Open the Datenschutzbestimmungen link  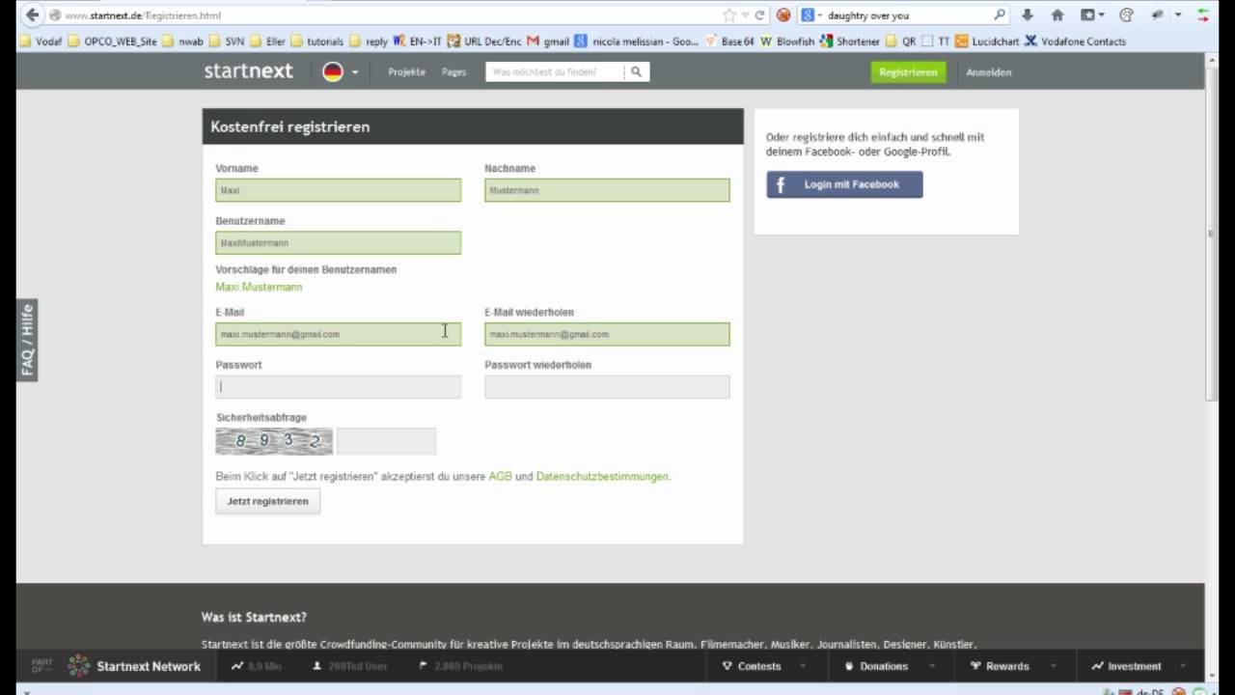pyautogui.click(x=602, y=477)
